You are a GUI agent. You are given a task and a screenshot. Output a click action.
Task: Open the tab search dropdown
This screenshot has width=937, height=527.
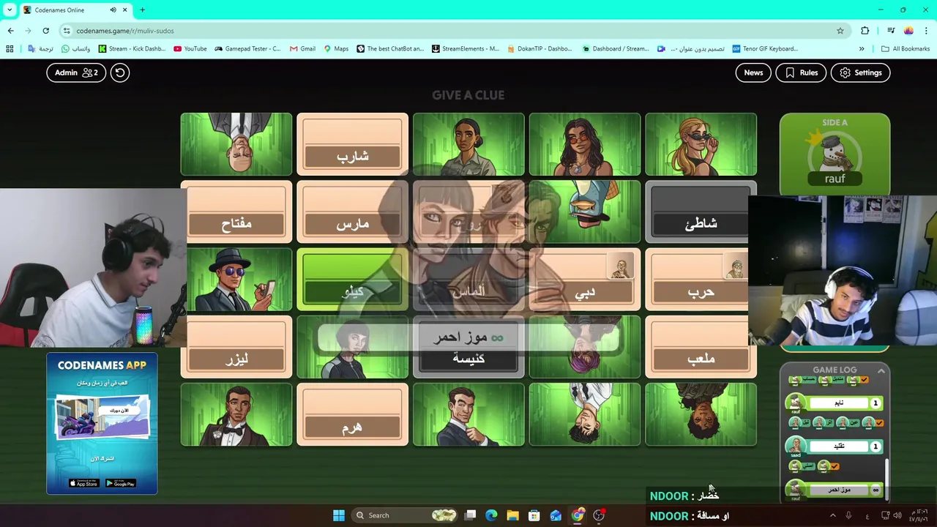point(10,10)
